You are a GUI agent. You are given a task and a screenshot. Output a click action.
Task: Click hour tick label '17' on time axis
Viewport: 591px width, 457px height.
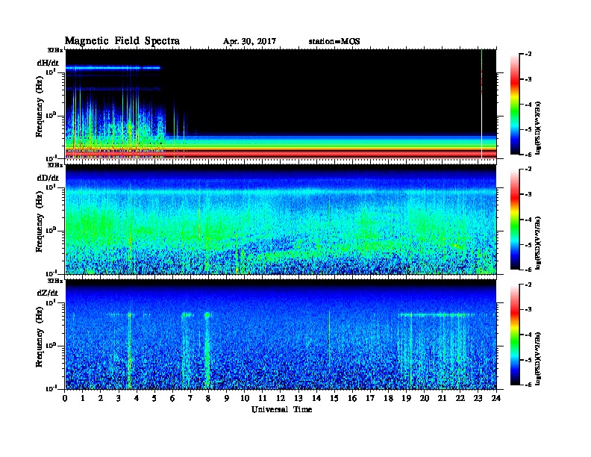(370, 398)
